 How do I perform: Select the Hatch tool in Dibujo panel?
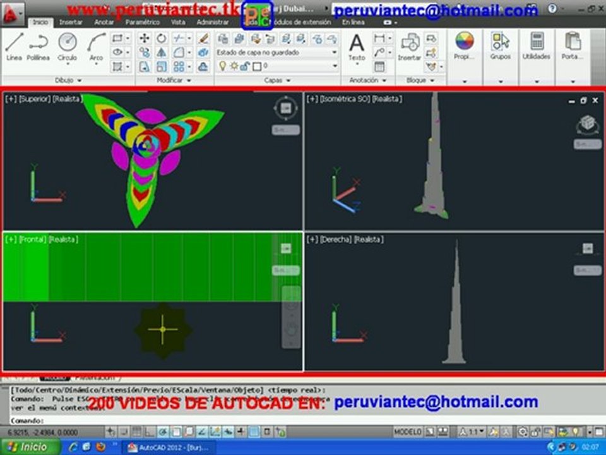tap(117, 66)
